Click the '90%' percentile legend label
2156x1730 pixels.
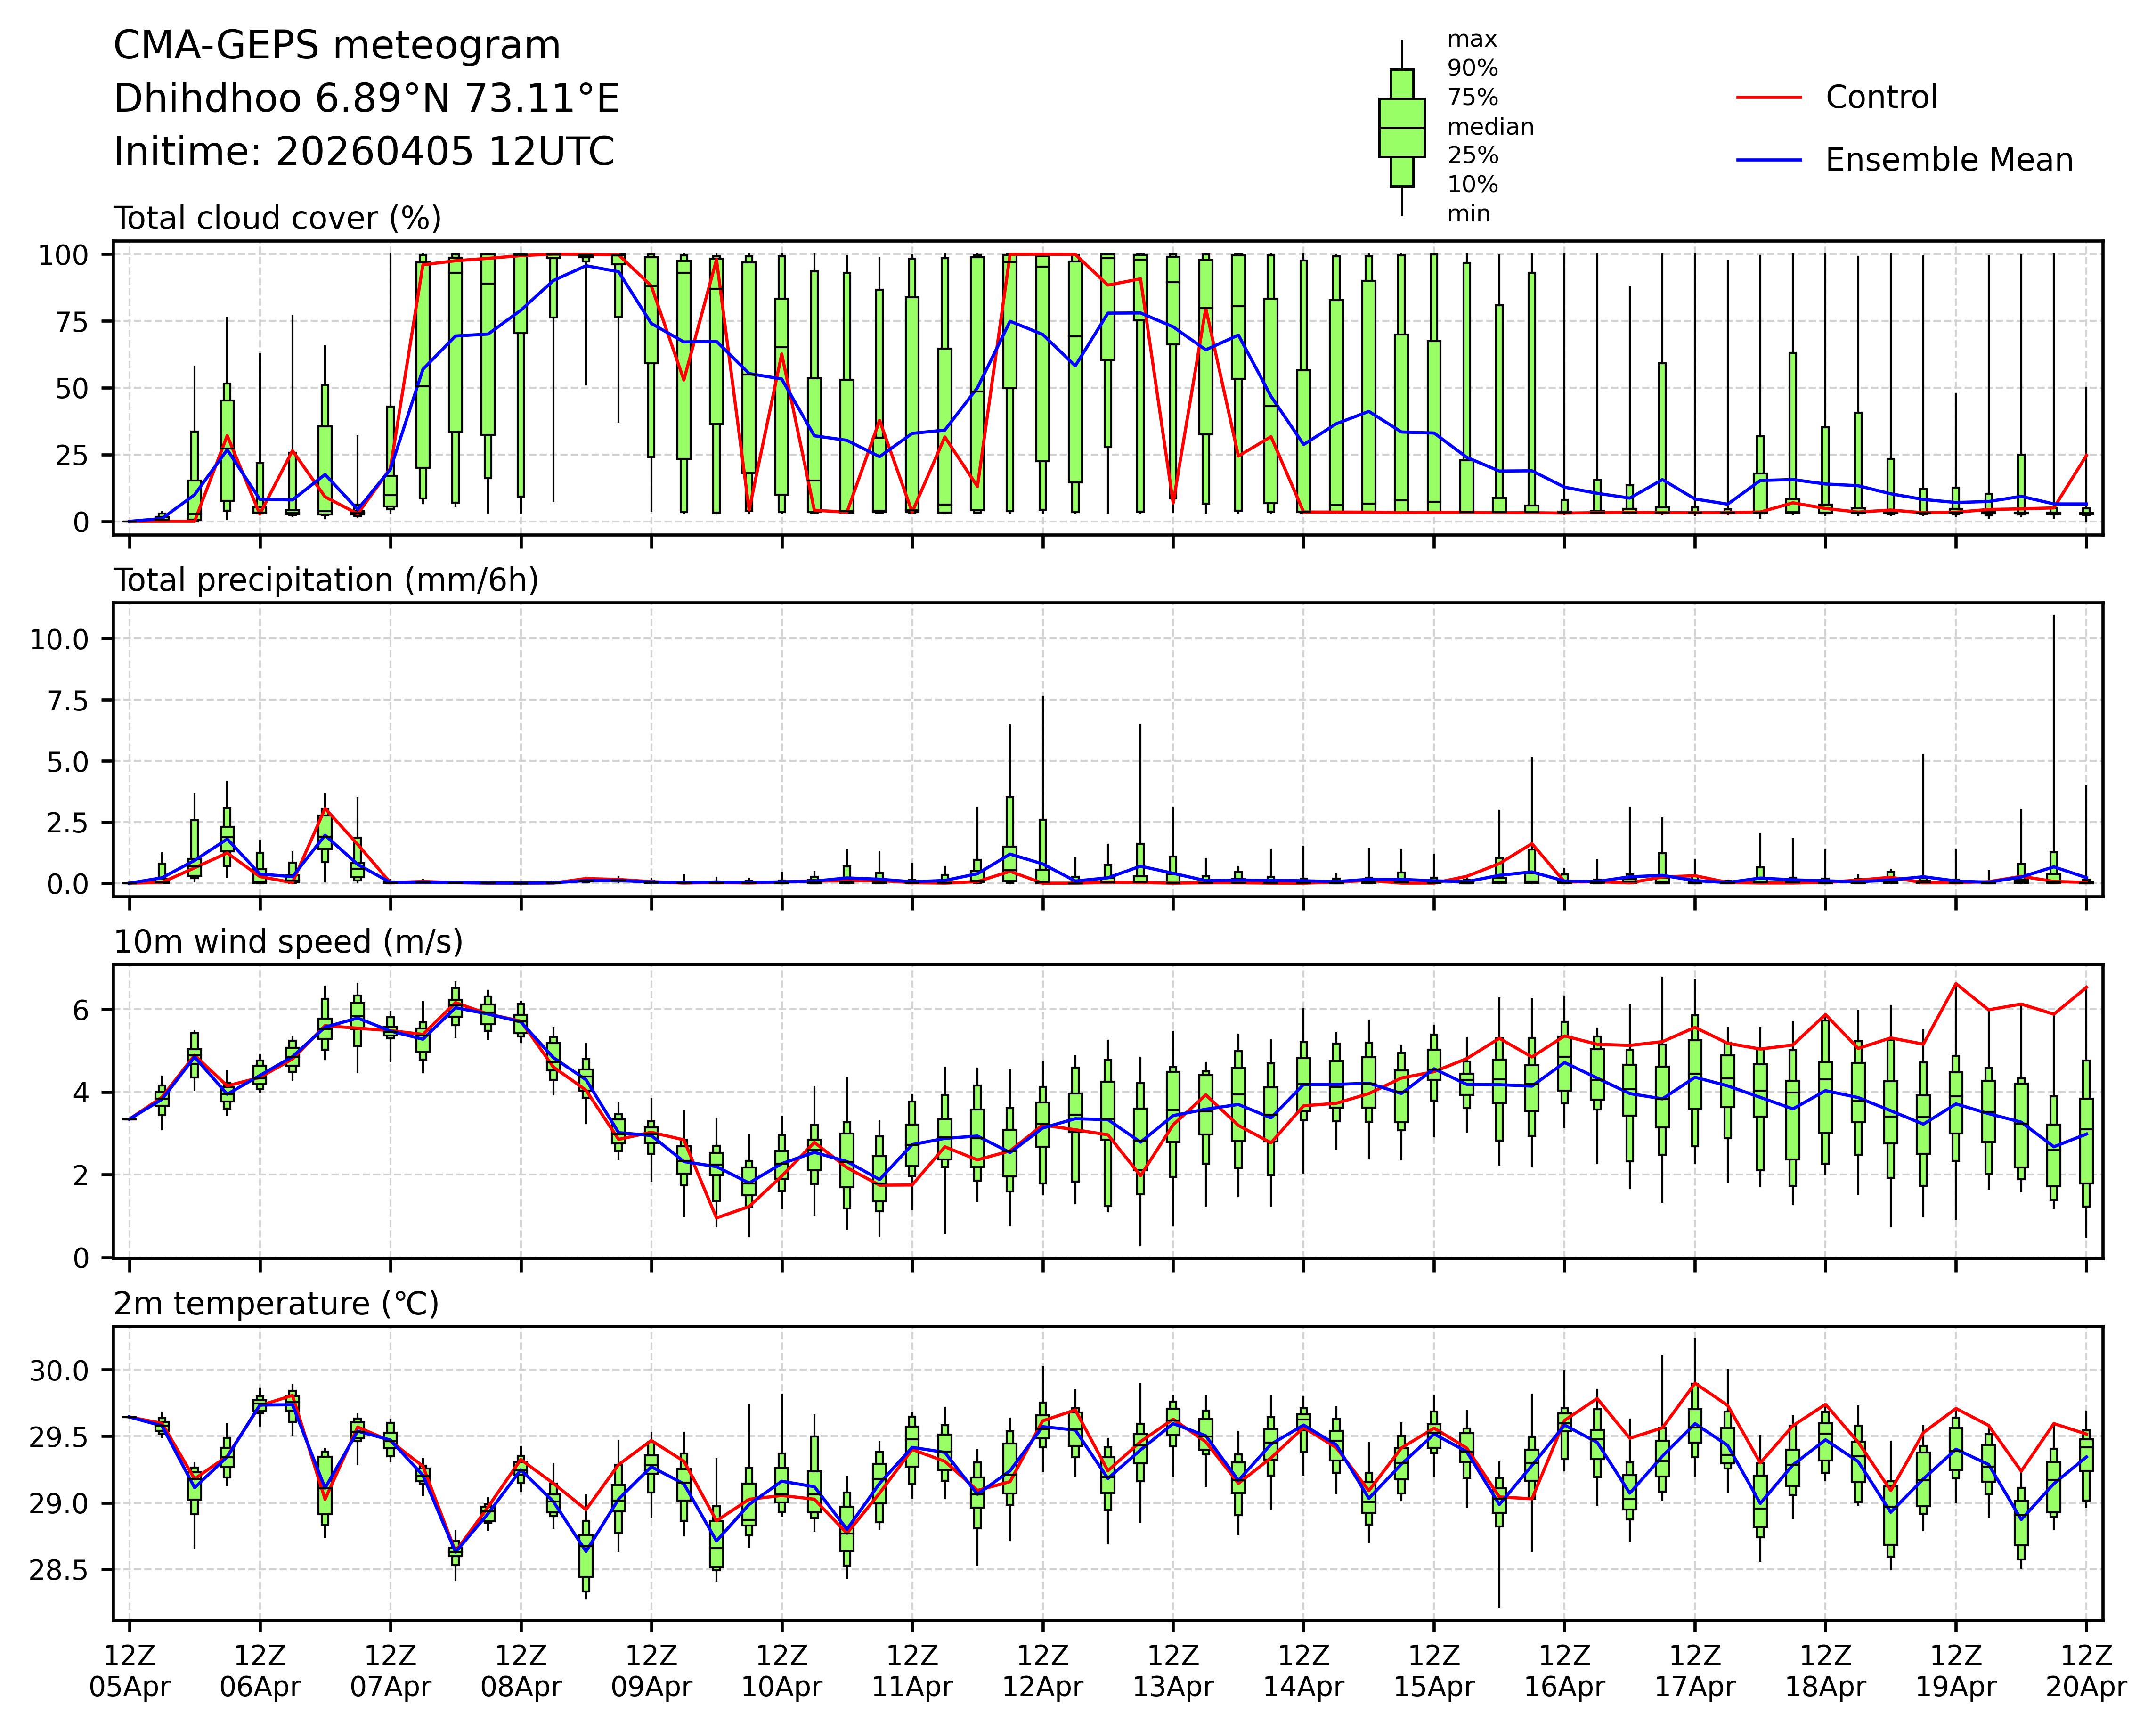point(1473,69)
